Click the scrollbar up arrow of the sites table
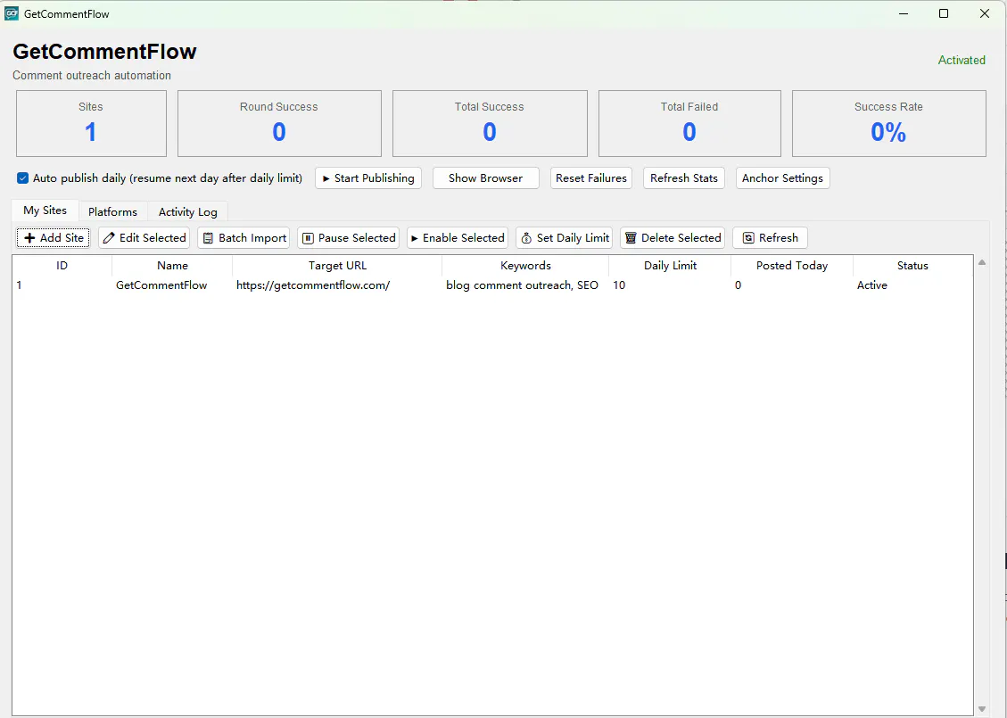Image resolution: width=1007 pixels, height=718 pixels. click(x=981, y=262)
